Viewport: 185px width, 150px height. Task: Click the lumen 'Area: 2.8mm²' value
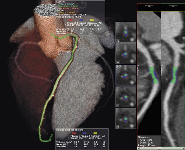66,4
